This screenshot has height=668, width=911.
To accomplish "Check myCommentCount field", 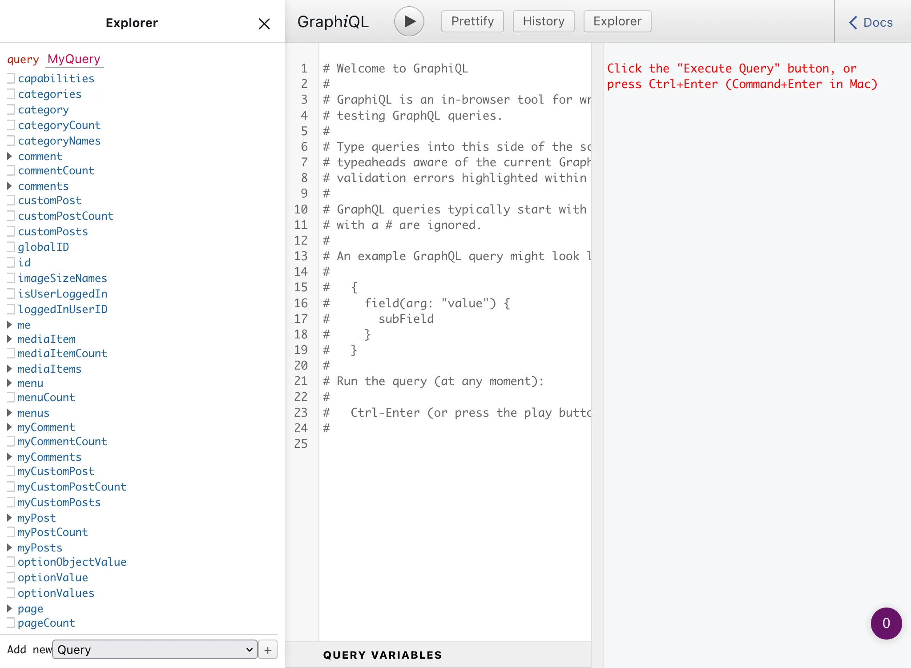I will (11, 441).
